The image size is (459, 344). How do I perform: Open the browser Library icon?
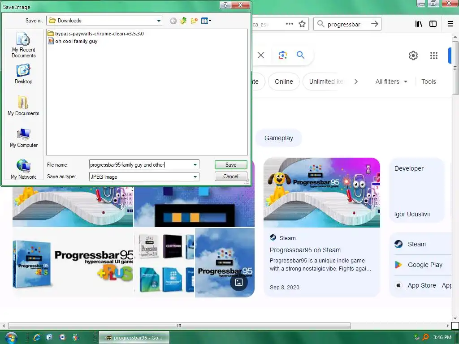(419, 24)
